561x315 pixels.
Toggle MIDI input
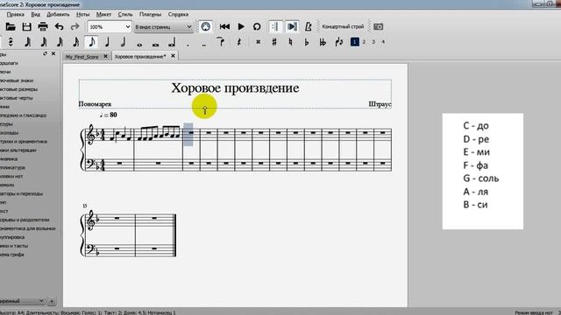pyautogui.click(x=205, y=27)
